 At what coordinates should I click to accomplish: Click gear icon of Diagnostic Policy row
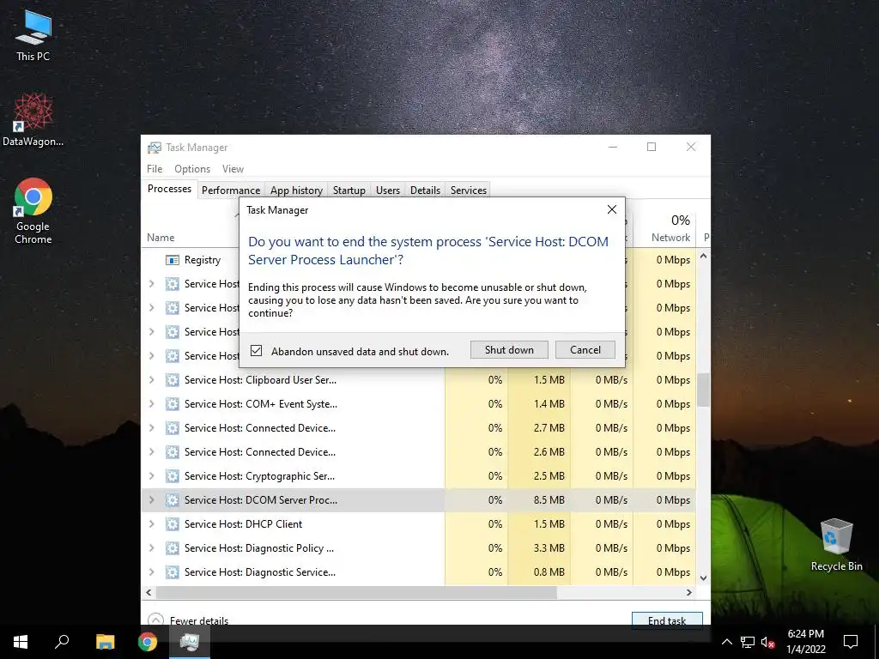pyautogui.click(x=172, y=548)
